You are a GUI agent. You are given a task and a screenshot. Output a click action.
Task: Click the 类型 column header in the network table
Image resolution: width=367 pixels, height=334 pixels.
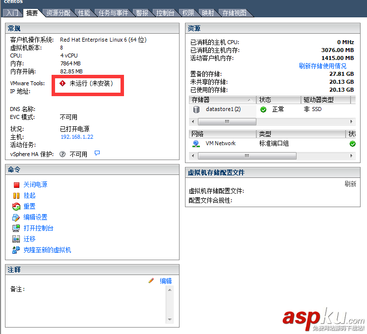click(x=301, y=134)
